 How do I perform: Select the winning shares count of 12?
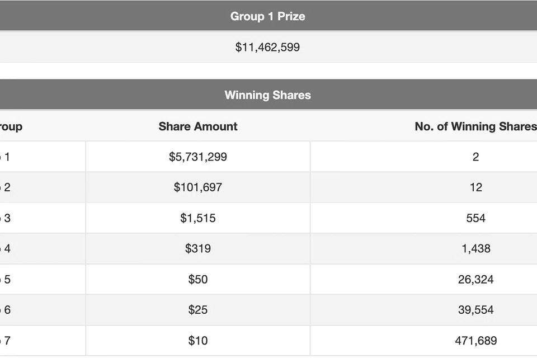point(475,187)
